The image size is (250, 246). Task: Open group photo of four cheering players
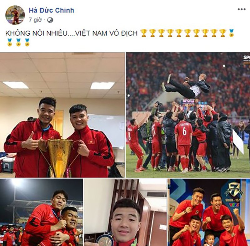pos(209,212)
